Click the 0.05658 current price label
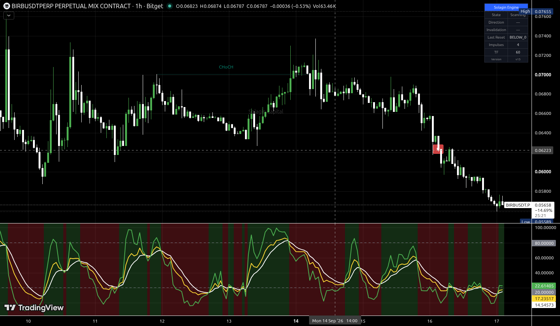This screenshot has height=326, width=560. 543,205
